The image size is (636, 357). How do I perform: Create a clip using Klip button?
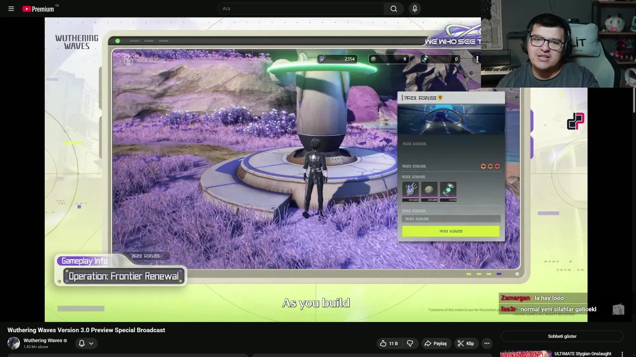[466, 343]
